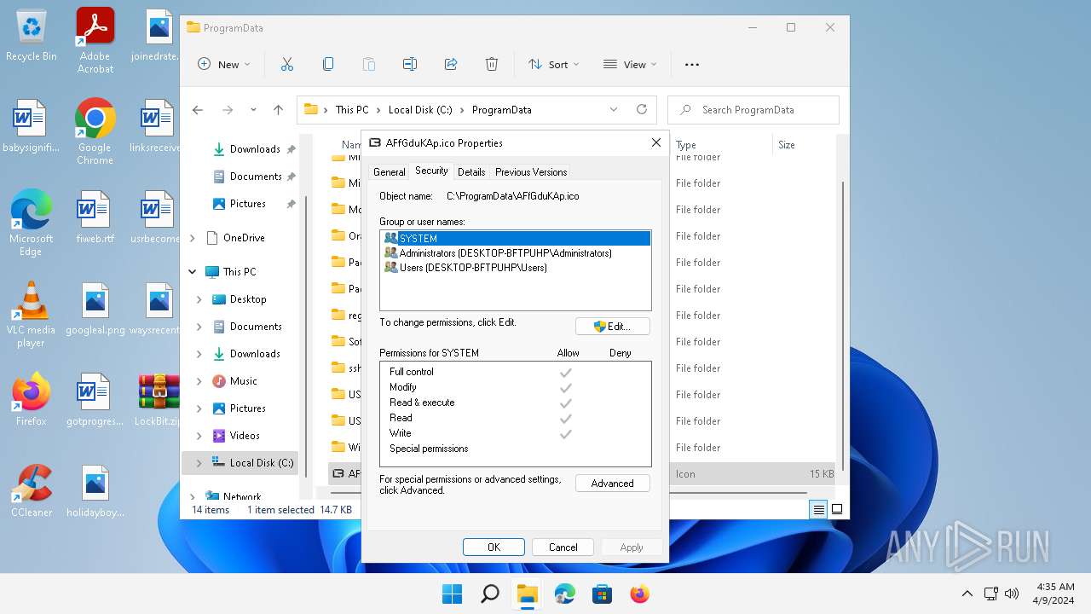This screenshot has height=614, width=1091.
Task: Click the Cut scissors icon in Explorer toolbar
Action: click(x=287, y=64)
